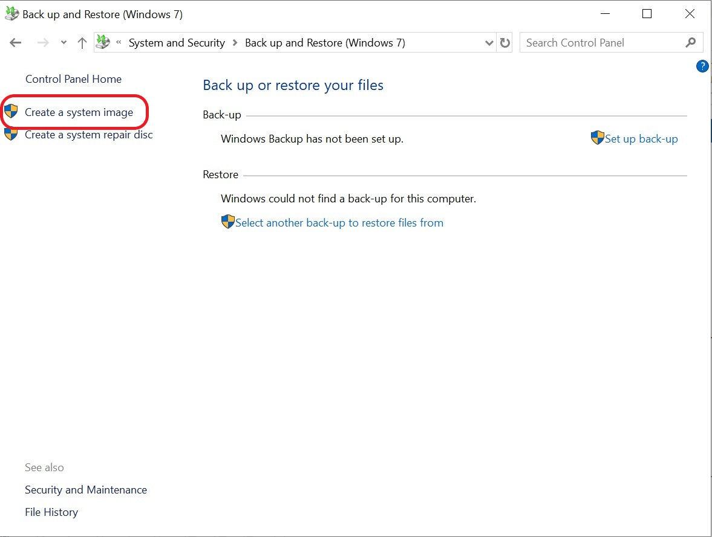Click the Search Control Panel field
This screenshot has width=712, height=537.
click(x=602, y=43)
